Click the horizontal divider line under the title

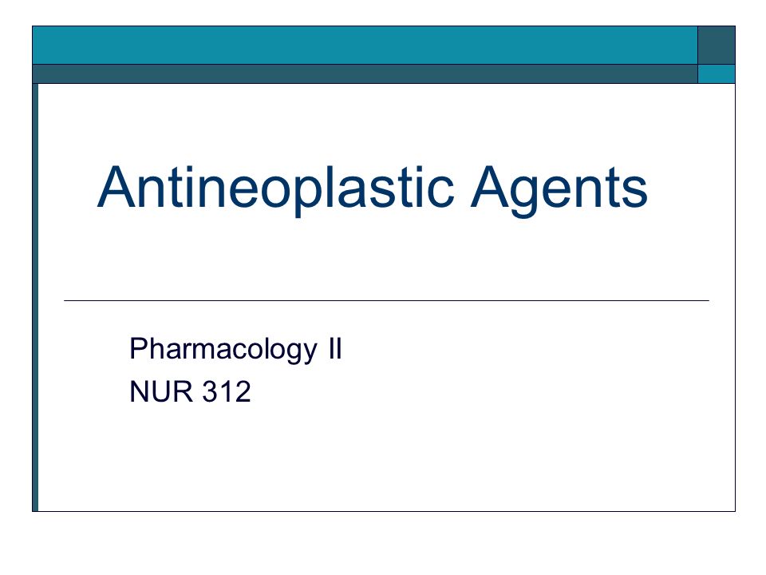386,301
